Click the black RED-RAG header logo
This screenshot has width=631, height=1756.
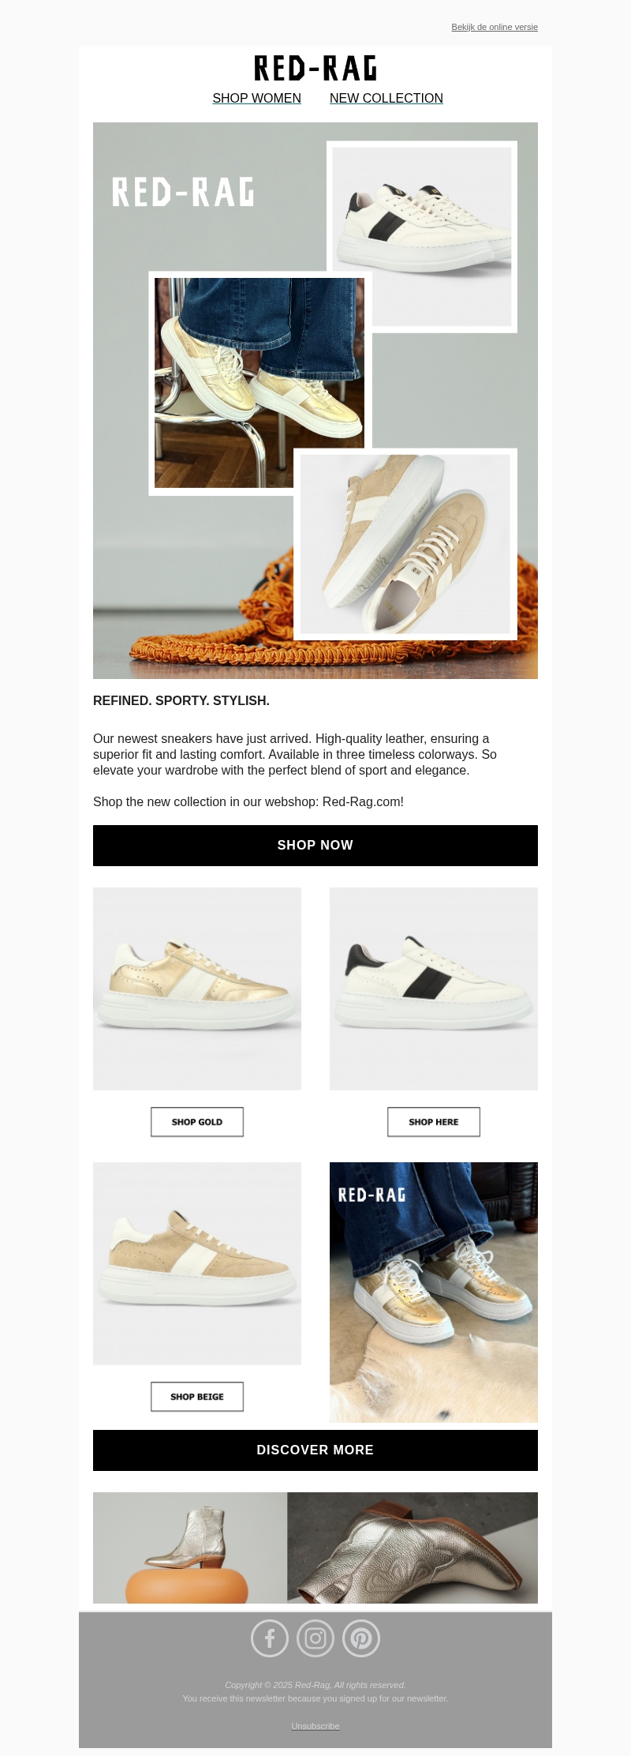[315, 69]
